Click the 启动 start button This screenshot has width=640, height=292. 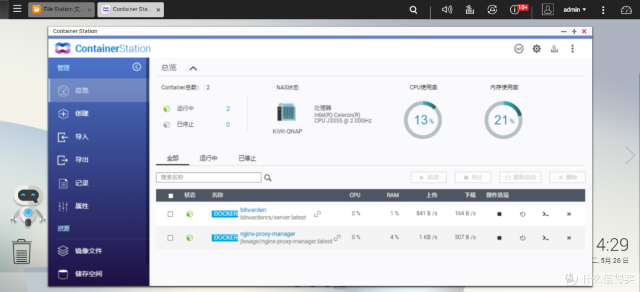[428, 178]
